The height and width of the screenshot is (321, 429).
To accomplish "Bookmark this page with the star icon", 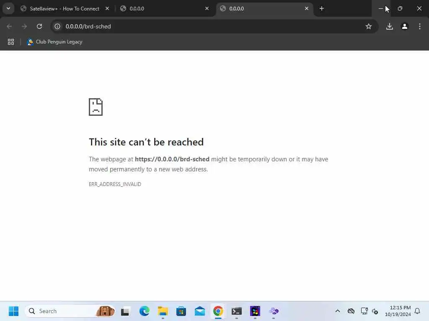I will click(x=368, y=26).
